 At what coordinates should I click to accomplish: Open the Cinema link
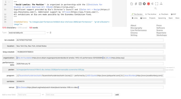point(134,33)
